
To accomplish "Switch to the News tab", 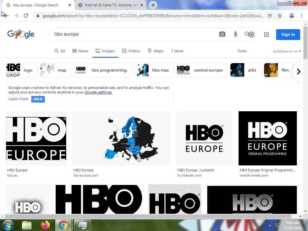I will click(x=80, y=51).
